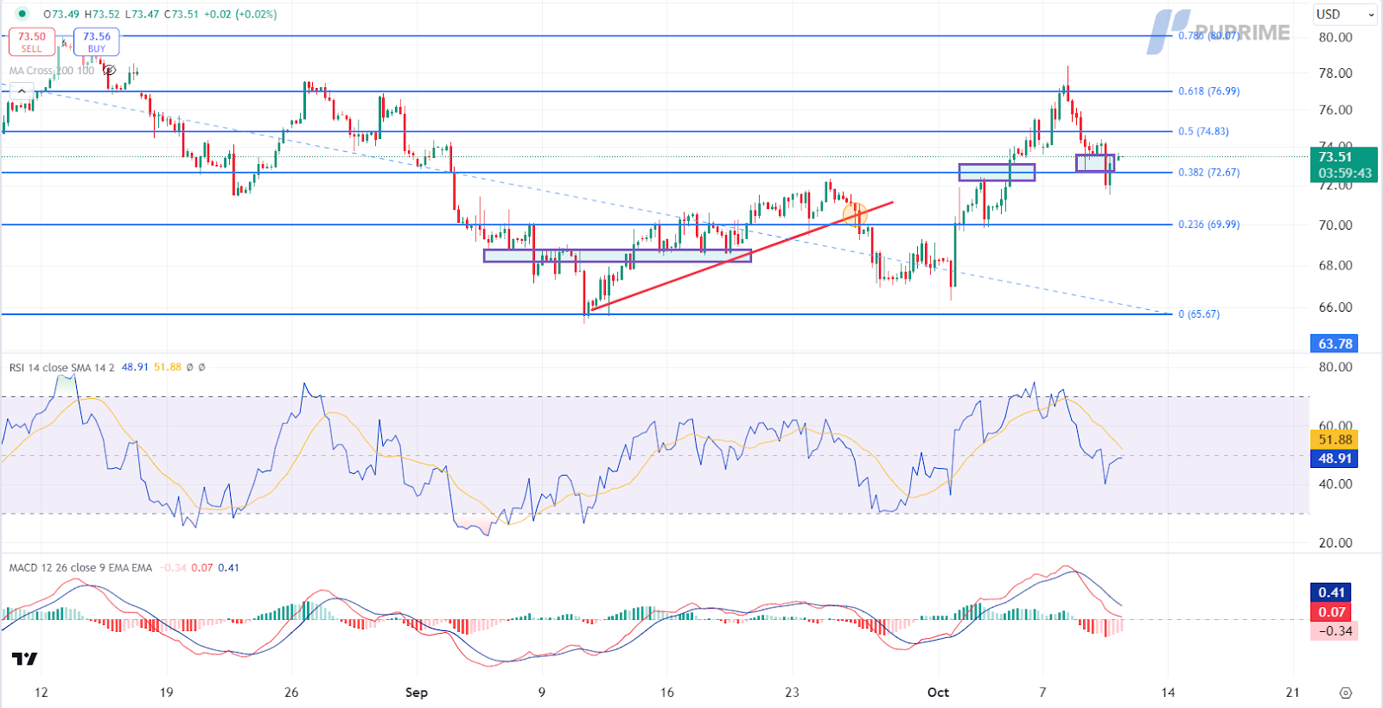The width and height of the screenshot is (1383, 708).
Task: Click date axis label 23
Action: (x=792, y=692)
